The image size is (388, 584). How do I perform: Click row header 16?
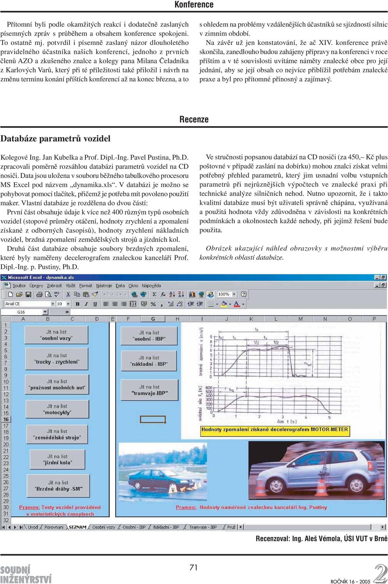(6, 419)
